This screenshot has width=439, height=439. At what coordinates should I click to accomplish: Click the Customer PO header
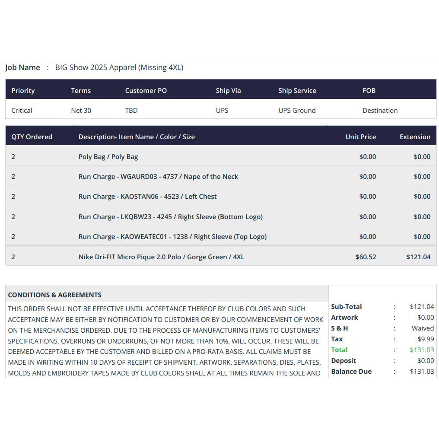[146, 90]
